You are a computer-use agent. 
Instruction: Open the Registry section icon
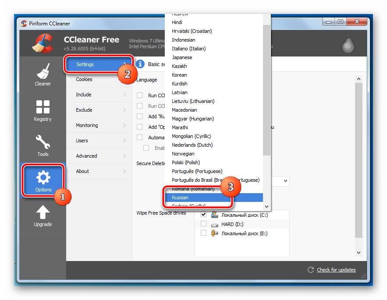[43, 106]
